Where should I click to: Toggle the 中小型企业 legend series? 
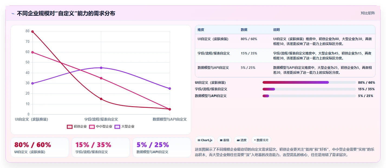pos(101,127)
